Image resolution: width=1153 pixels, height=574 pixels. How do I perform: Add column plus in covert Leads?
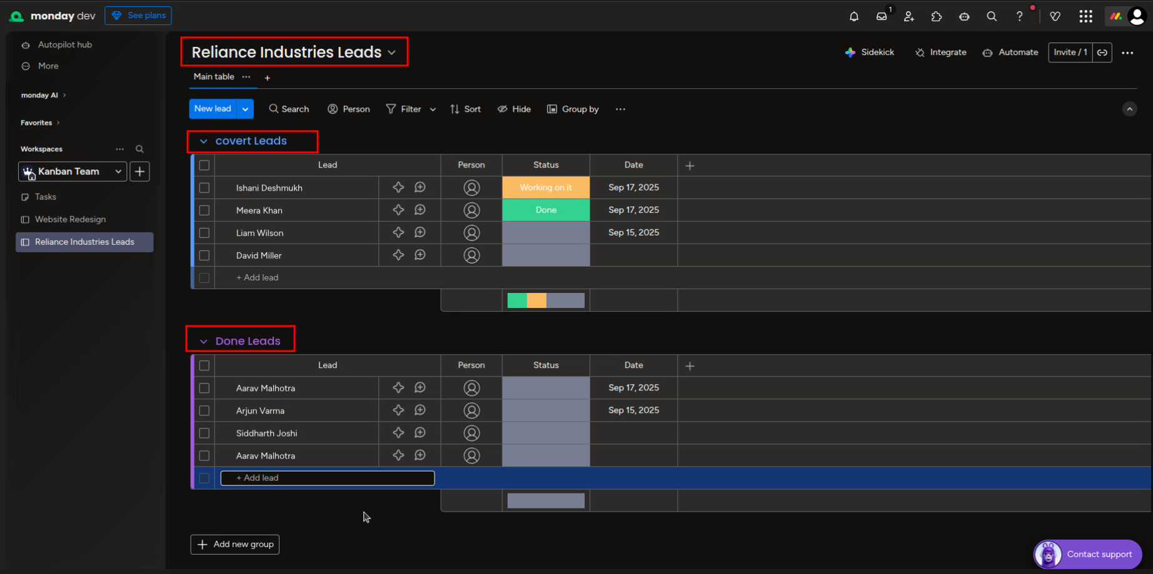pyautogui.click(x=690, y=166)
